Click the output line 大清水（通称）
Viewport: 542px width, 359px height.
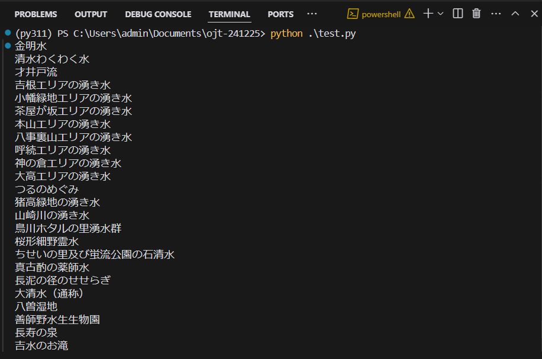click(x=50, y=294)
